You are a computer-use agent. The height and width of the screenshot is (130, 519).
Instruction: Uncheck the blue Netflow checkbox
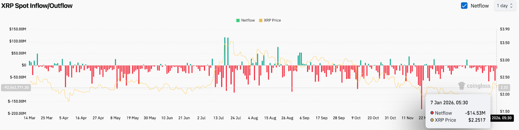464,6
